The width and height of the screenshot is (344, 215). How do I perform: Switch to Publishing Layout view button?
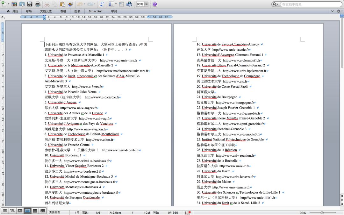pos(20,211)
